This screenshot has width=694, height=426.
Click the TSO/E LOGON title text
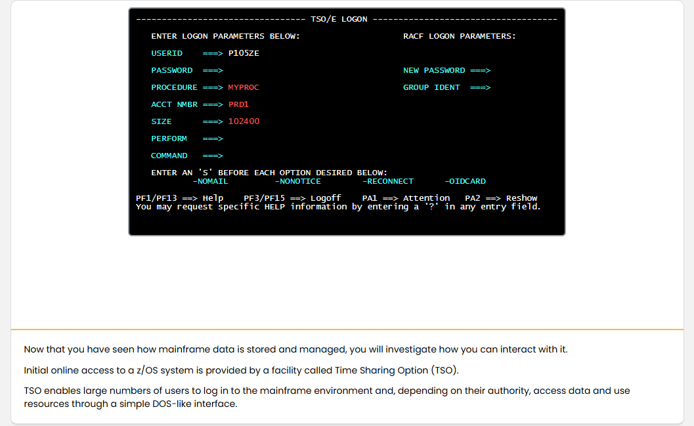click(x=339, y=19)
